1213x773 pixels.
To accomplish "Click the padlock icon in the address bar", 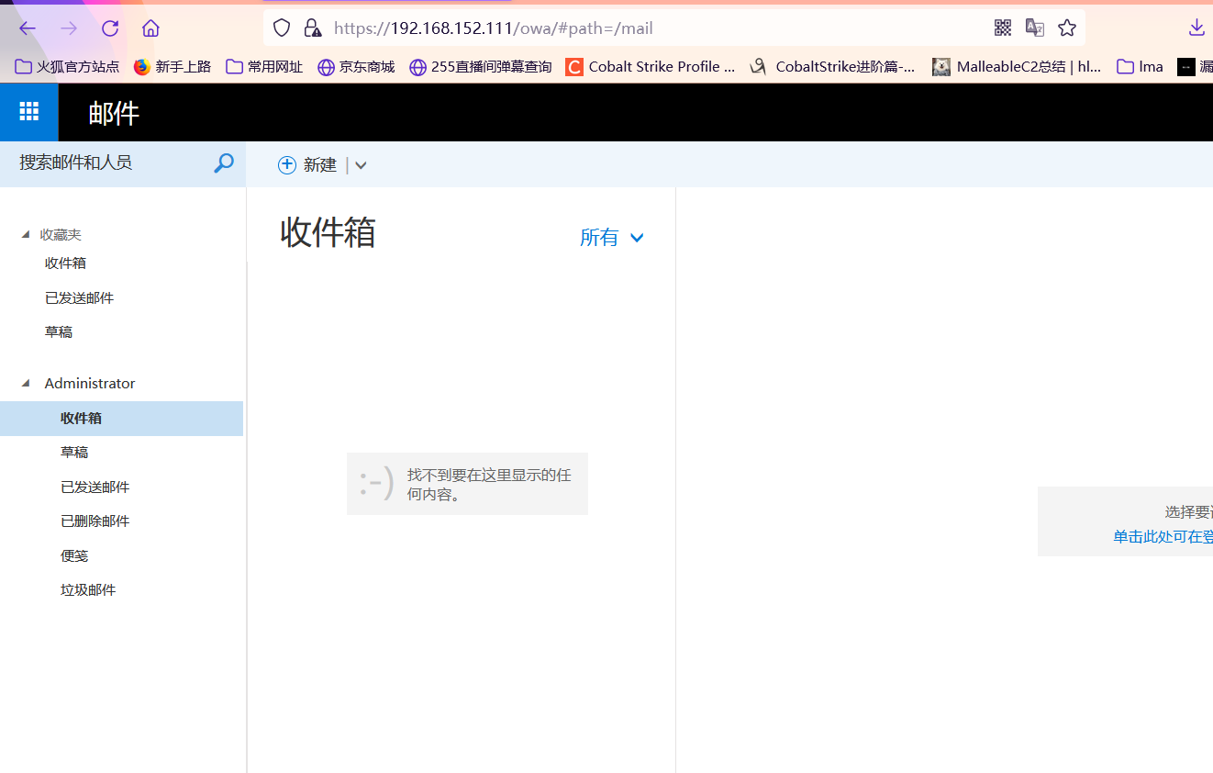I will click(312, 28).
